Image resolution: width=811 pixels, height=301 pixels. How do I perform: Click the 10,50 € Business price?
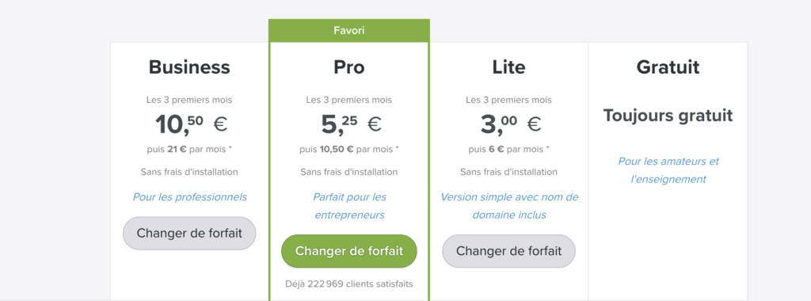tap(191, 124)
